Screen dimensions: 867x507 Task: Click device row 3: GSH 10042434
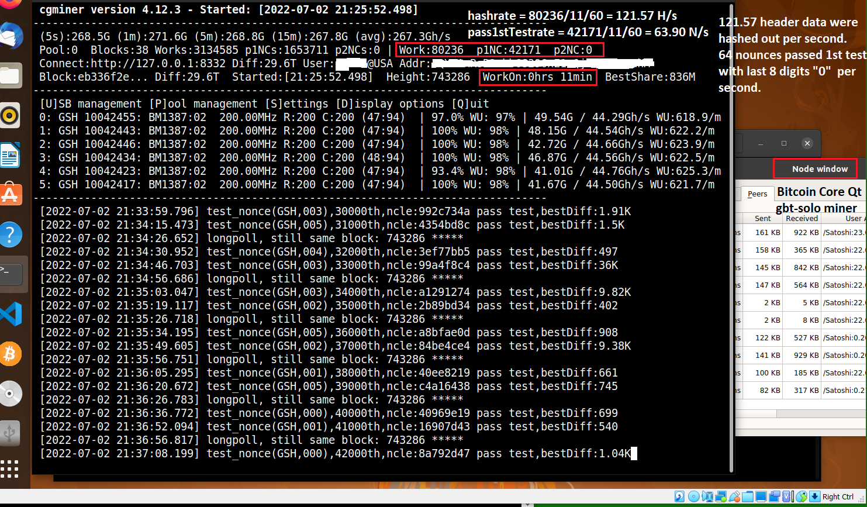pos(377,157)
